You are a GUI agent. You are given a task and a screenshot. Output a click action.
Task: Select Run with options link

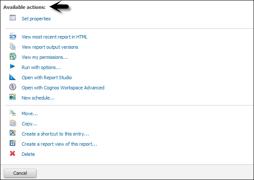(41, 67)
